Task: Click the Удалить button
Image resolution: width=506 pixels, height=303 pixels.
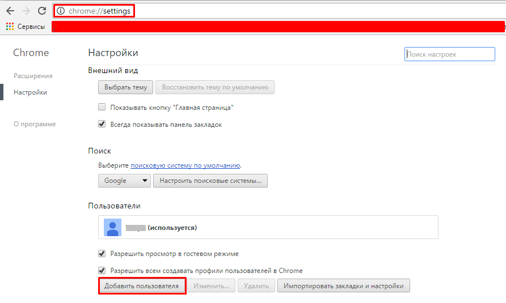Action: (x=256, y=286)
